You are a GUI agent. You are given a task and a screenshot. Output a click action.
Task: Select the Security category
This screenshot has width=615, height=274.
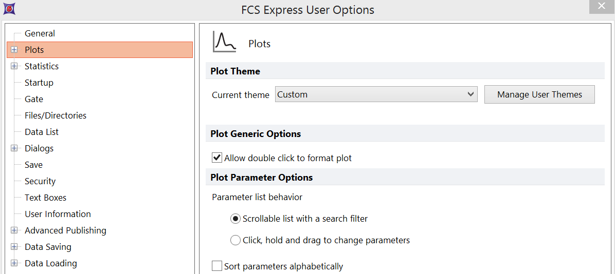pyautogui.click(x=40, y=181)
